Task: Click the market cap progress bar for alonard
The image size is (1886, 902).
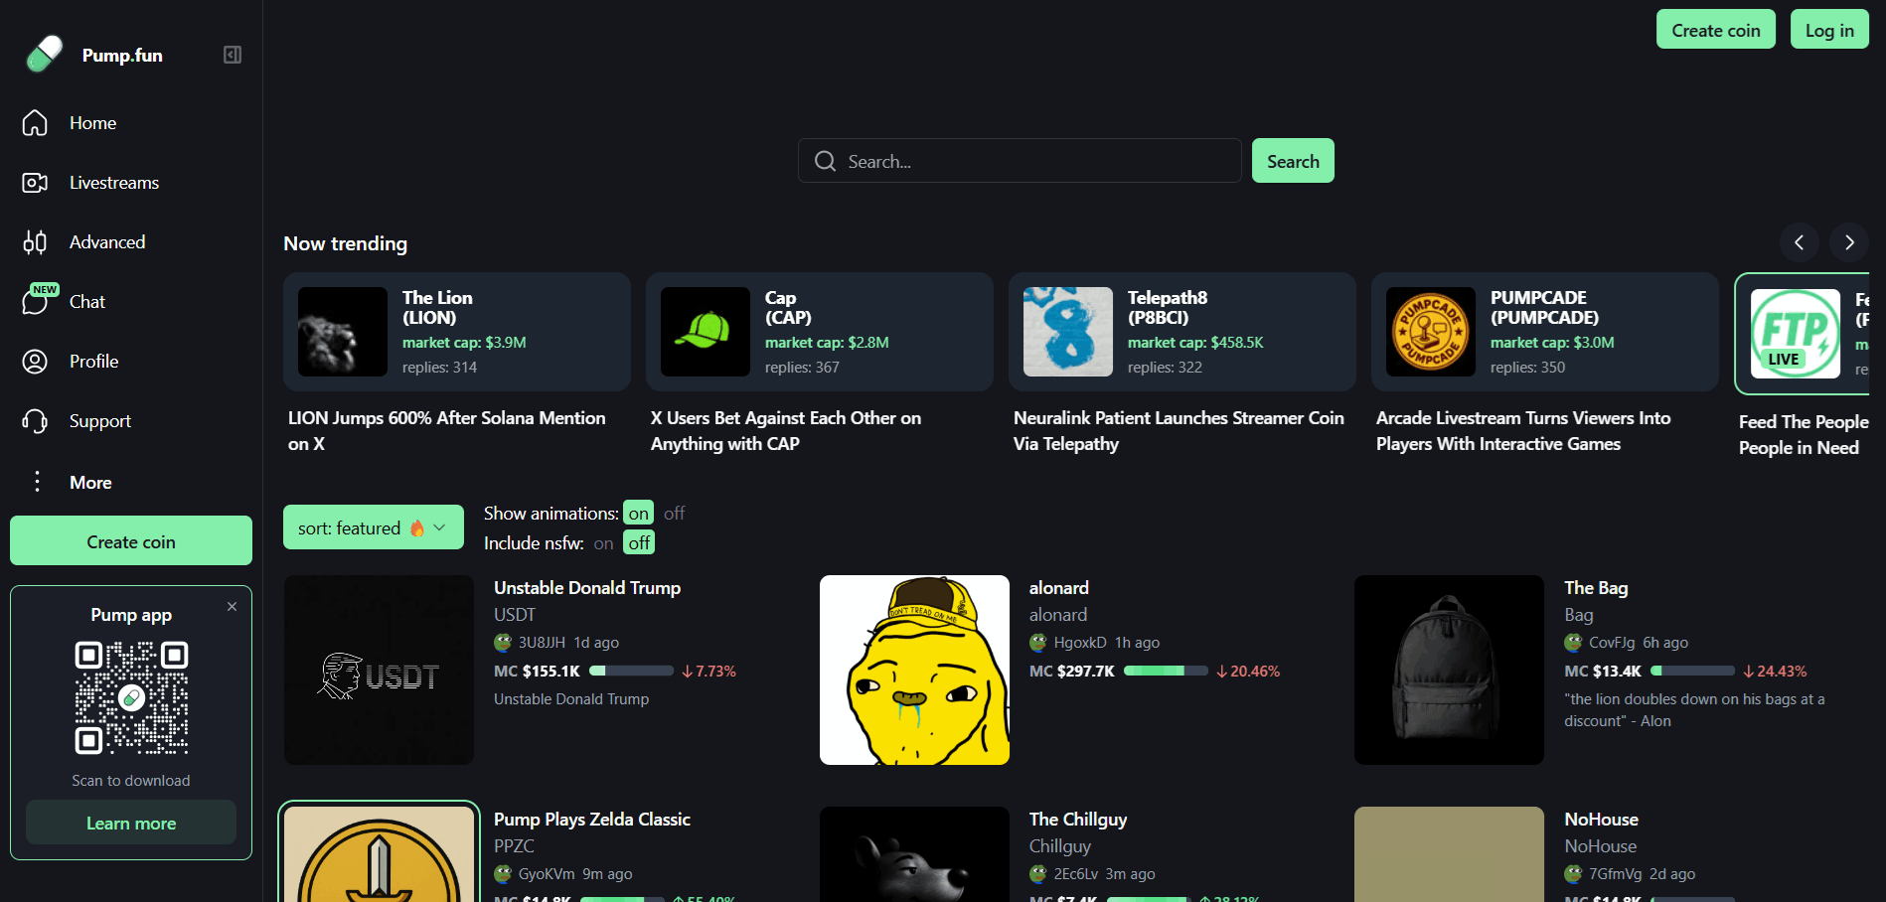Action: pos(1166,671)
